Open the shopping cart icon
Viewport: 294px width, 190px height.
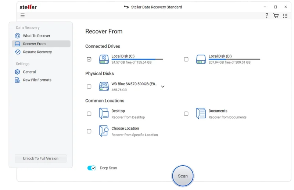tap(276, 15)
